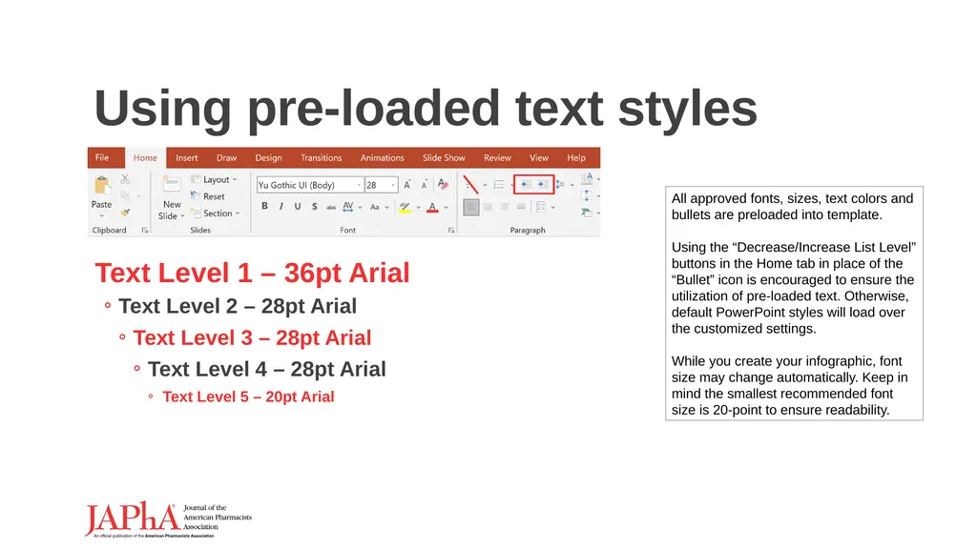
Task: Open the Yu Gothic UI font name dropdown
Action: (359, 185)
